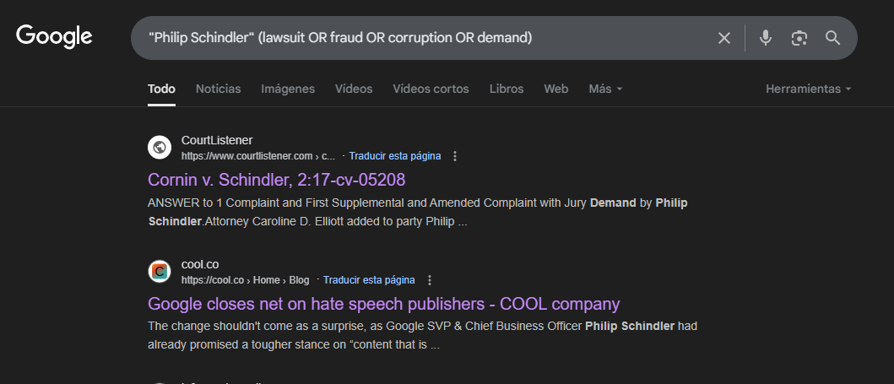Open the cool.co result's three-dot options
Image resolution: width=894 pixels, height=384 pixels.
(430, 280)
